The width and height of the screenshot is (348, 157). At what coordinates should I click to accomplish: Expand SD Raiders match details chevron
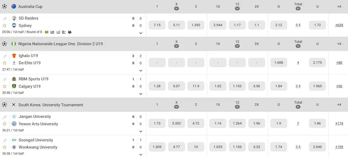tap(141, 33)
